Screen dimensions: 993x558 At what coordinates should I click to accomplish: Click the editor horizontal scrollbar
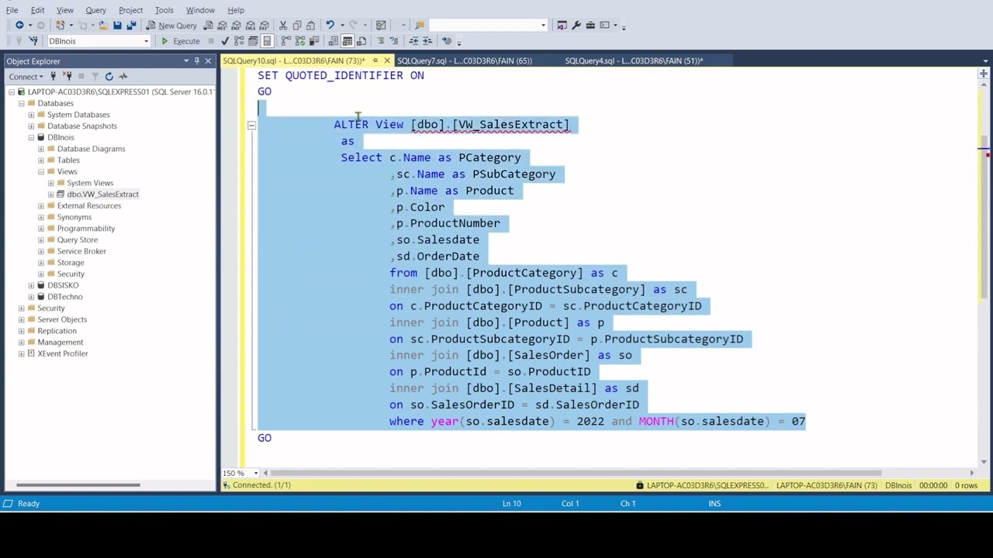(x=576, y=473)
